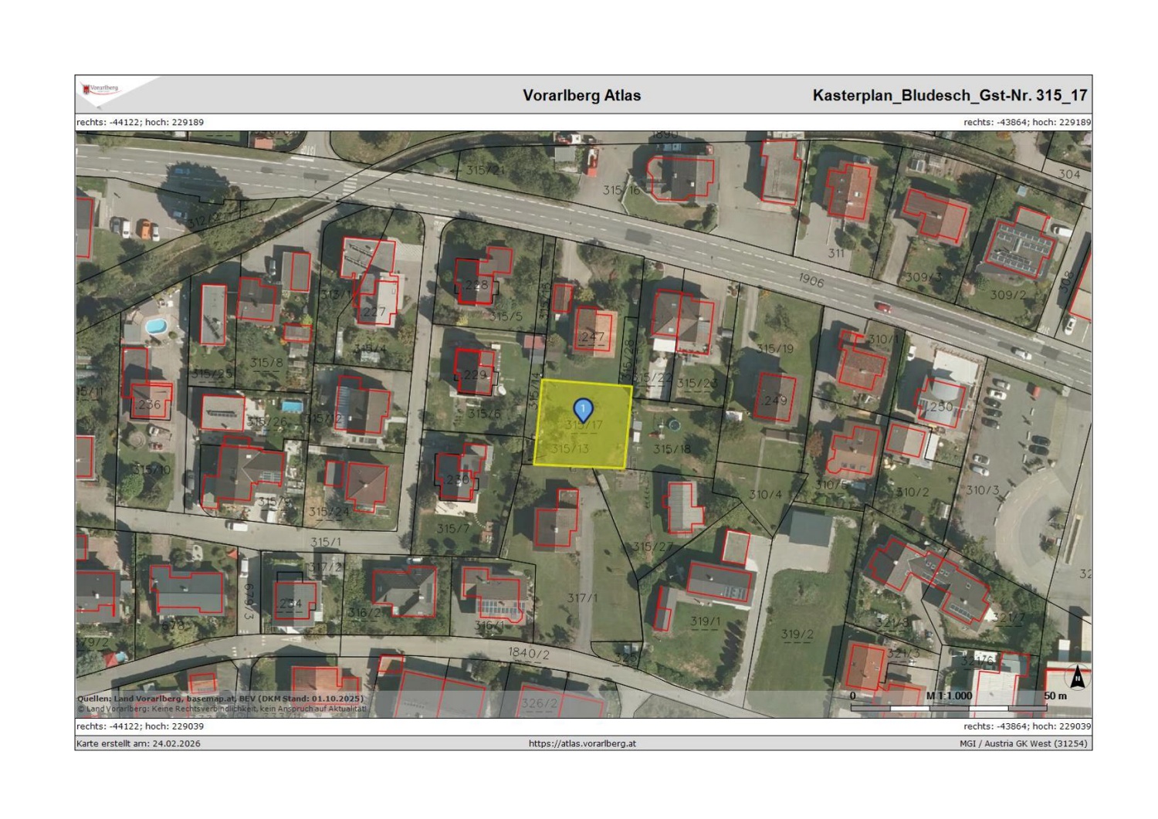
Task: Select the building labeled 236
Action: pyautogui.click(x=148, y=402)
